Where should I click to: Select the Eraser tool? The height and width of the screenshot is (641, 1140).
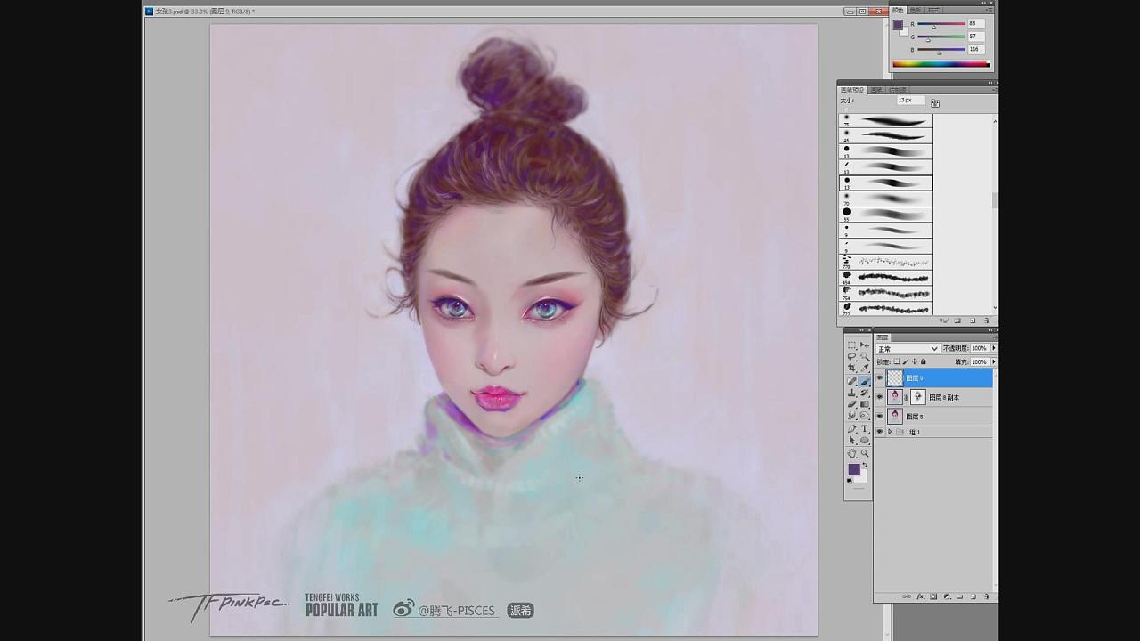pyautogui.click(x=851, y=404)
